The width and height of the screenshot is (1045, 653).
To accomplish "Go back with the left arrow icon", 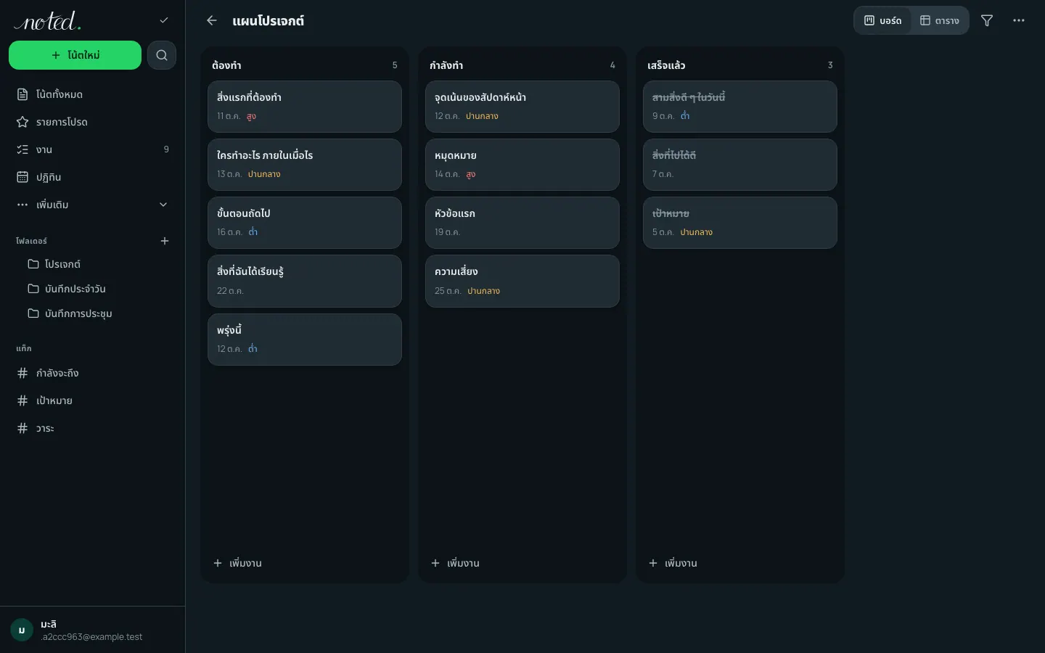I will (x=212, y=20).
